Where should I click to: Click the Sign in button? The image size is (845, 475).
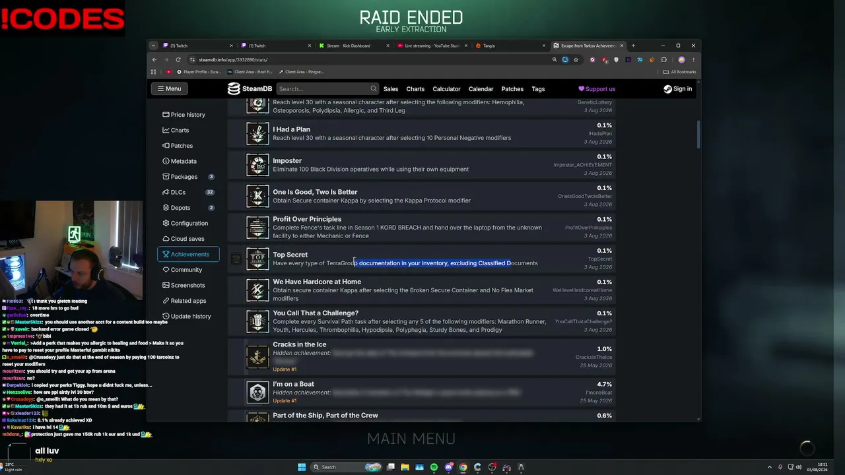(678, 89)
